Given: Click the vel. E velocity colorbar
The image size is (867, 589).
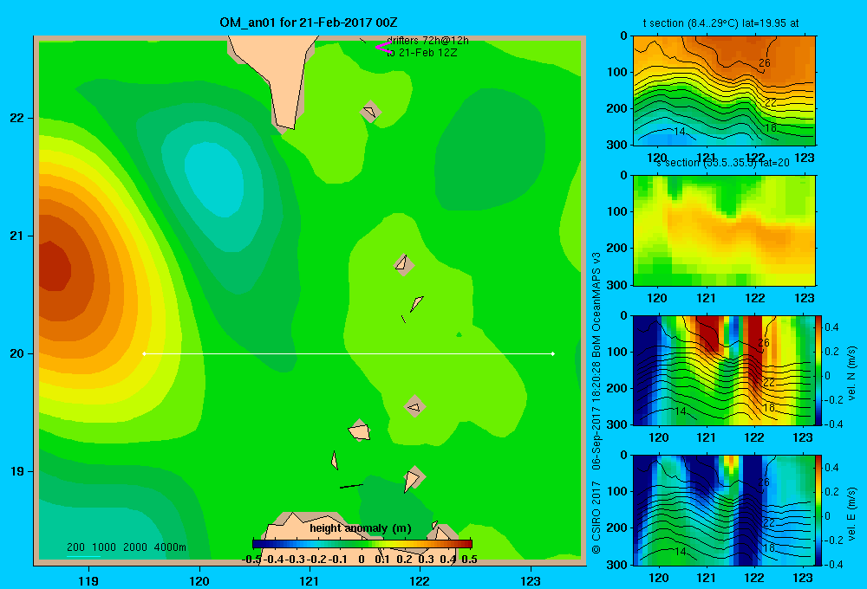Looking at the screenshot, I should tap(818, 510).
